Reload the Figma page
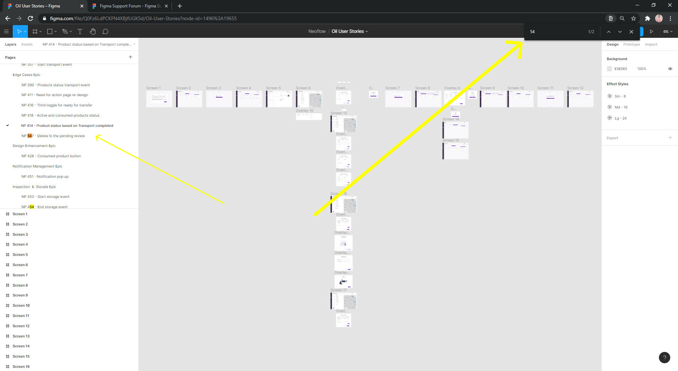The width and height of the screenshot is (678, 371). coord(30,18)
